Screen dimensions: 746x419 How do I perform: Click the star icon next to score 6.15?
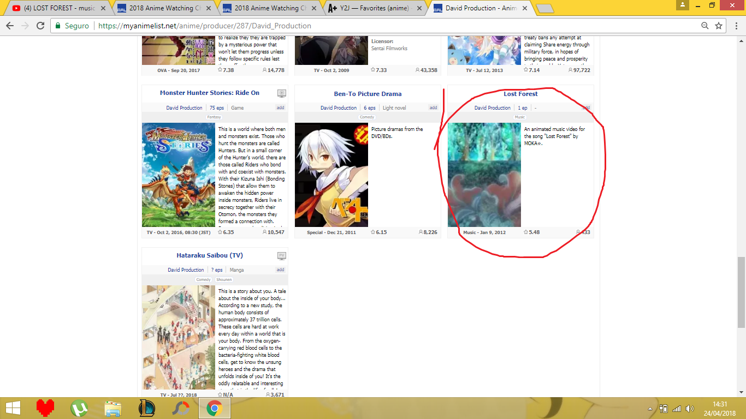pos(373,232)
